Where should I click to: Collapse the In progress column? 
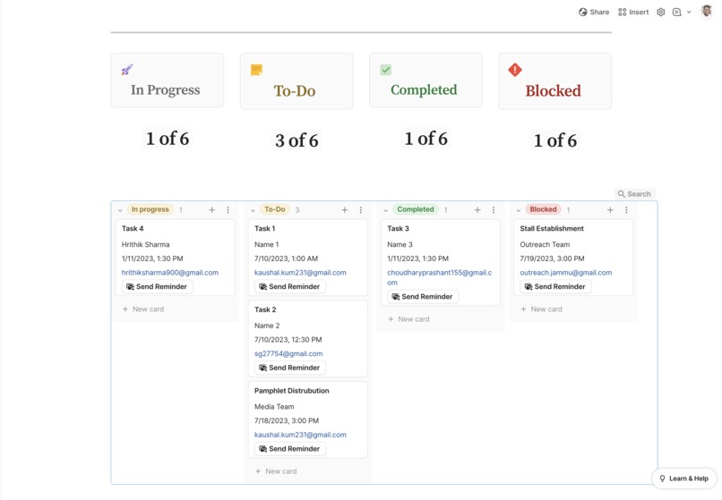[120, 210]
